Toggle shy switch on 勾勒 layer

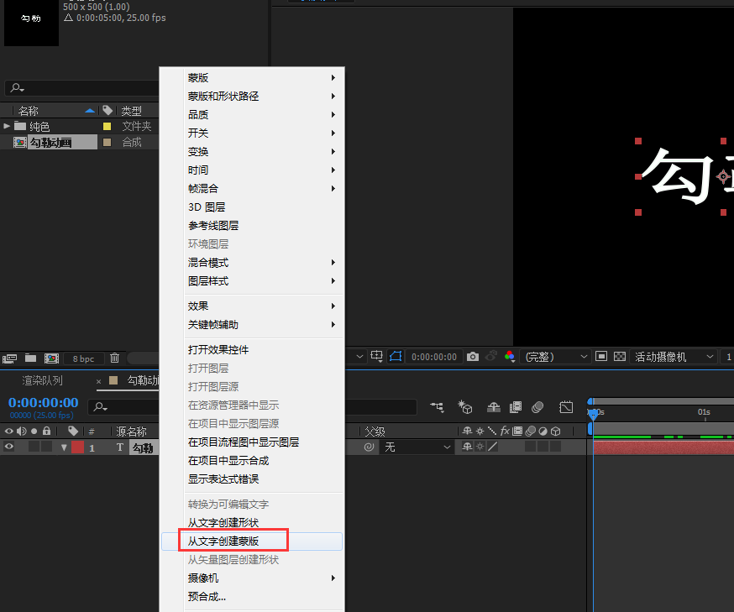(x=467, y=447)
